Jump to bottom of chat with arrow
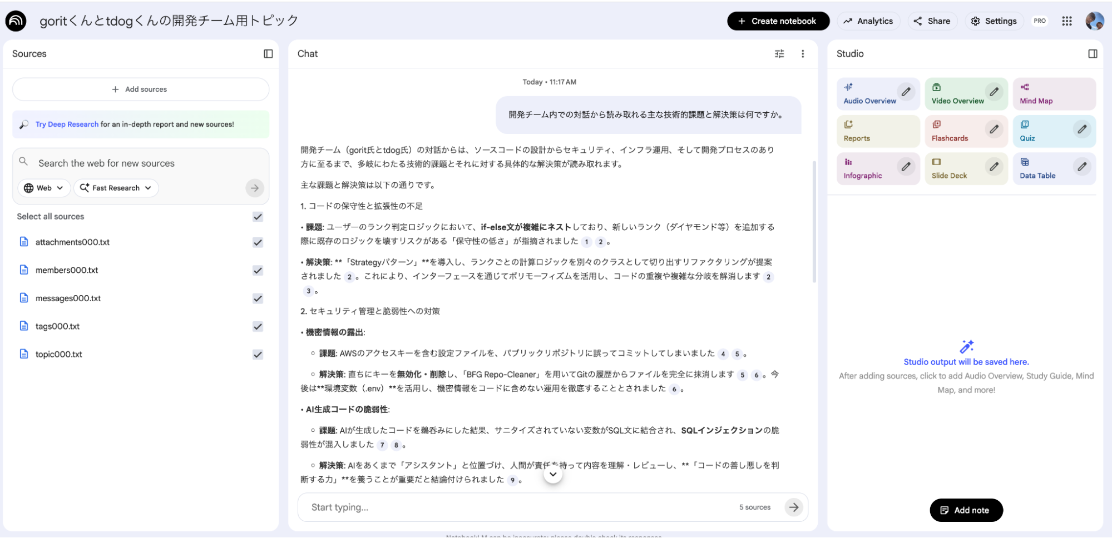This screenshot has width=1112, height=538. (x=553, y=474)
